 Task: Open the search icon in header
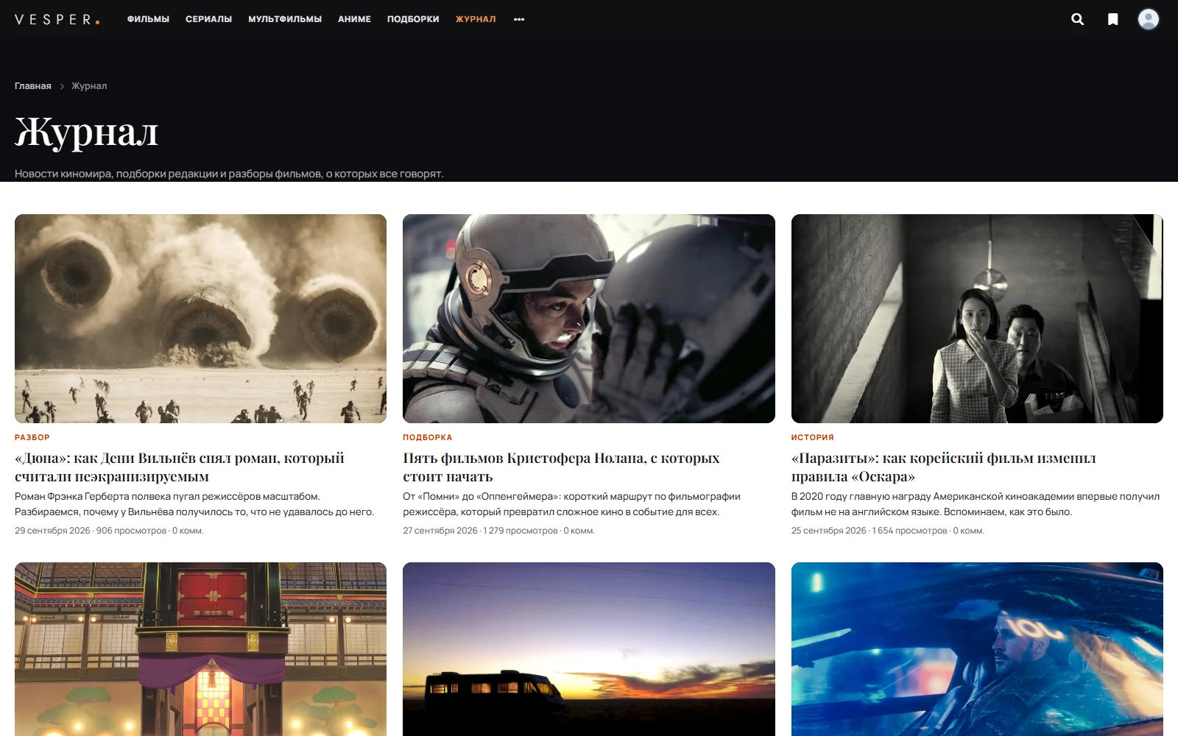[x=1077, y=19]
